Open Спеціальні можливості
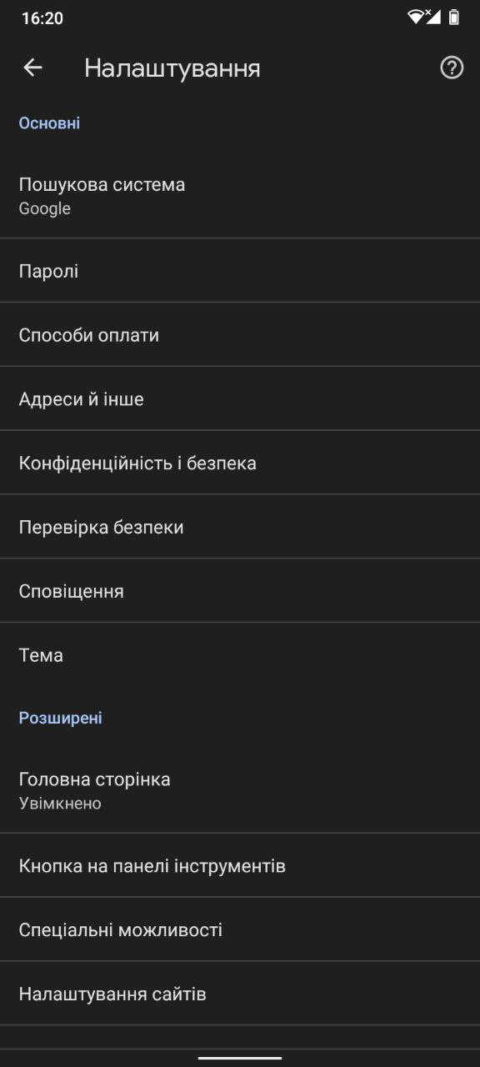480x1067 pixels. click(240, 930)
